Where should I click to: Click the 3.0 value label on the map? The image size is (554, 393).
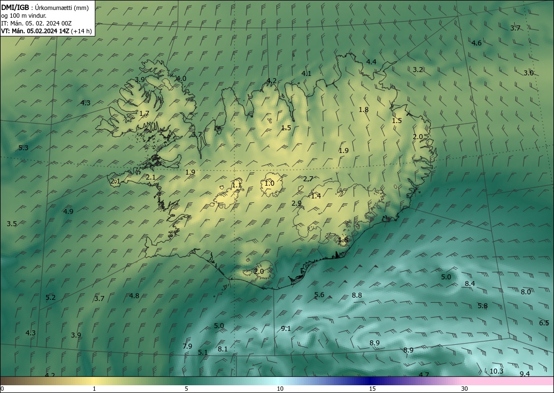click(x=529, y=73)
